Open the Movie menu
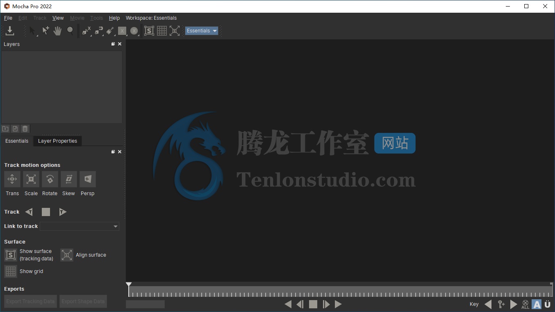The height and width of the screenshot is (312, 555). pyautogui.click(x=77, y=18)
